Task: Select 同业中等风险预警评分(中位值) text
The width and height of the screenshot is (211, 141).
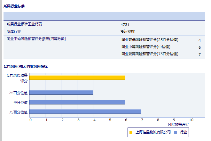Action: [146, 47]
